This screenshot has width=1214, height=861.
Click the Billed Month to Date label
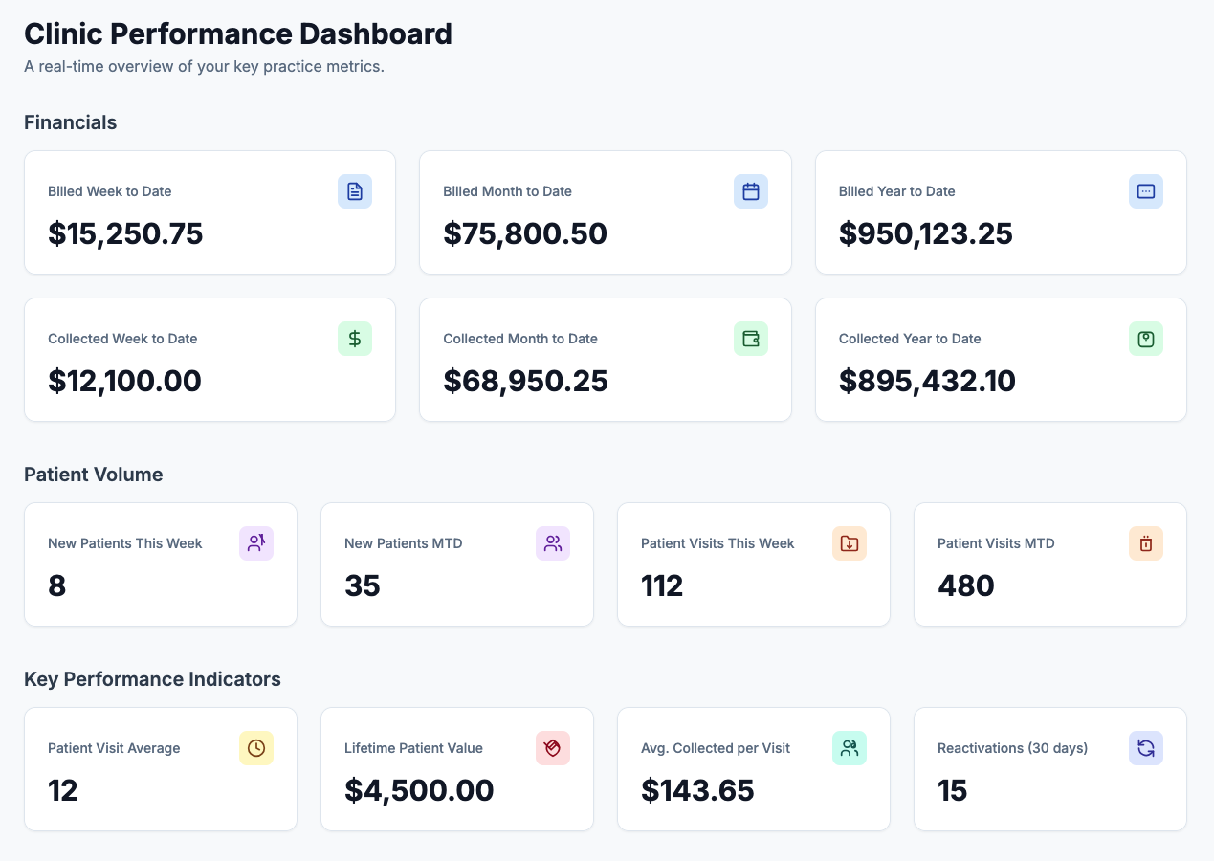click(507, 191)
